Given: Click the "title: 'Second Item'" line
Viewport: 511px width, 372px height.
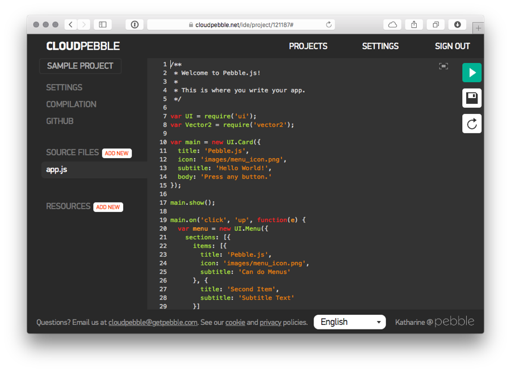Looking at the screenshot, I should [239, 289].
